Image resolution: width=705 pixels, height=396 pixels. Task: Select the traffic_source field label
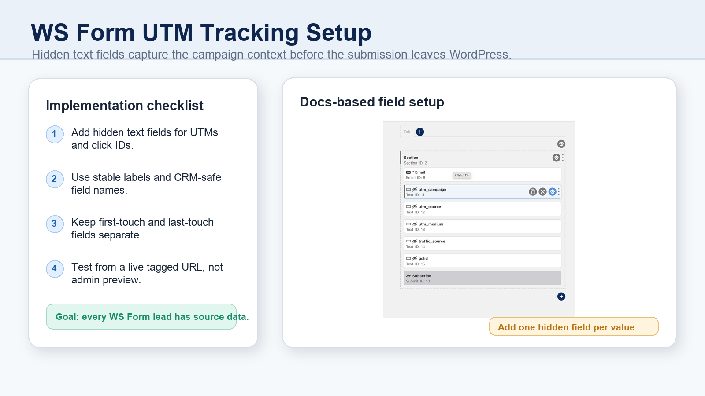432,241
